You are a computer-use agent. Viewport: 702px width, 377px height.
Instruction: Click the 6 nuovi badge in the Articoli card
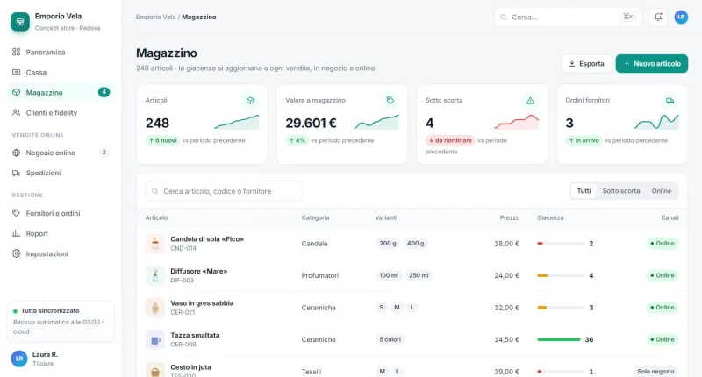click(162, 140)
